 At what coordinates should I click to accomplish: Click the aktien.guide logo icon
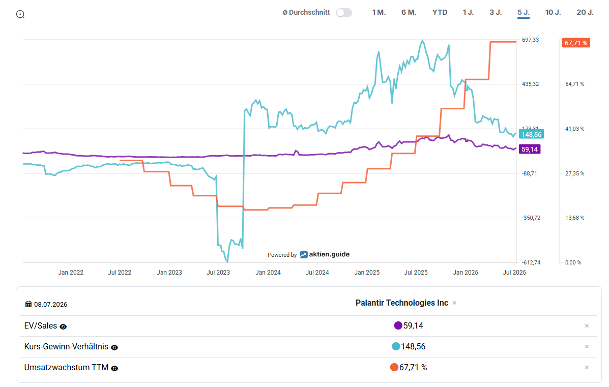coord(304,255)
